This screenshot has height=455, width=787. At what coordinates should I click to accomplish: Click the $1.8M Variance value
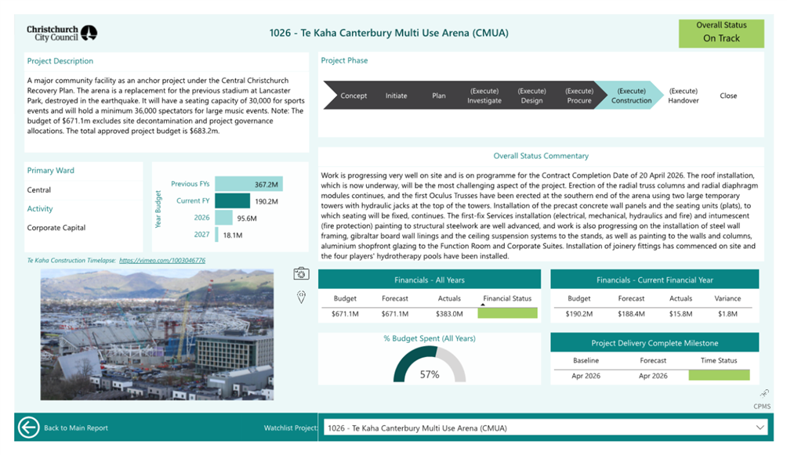point(727,314)
